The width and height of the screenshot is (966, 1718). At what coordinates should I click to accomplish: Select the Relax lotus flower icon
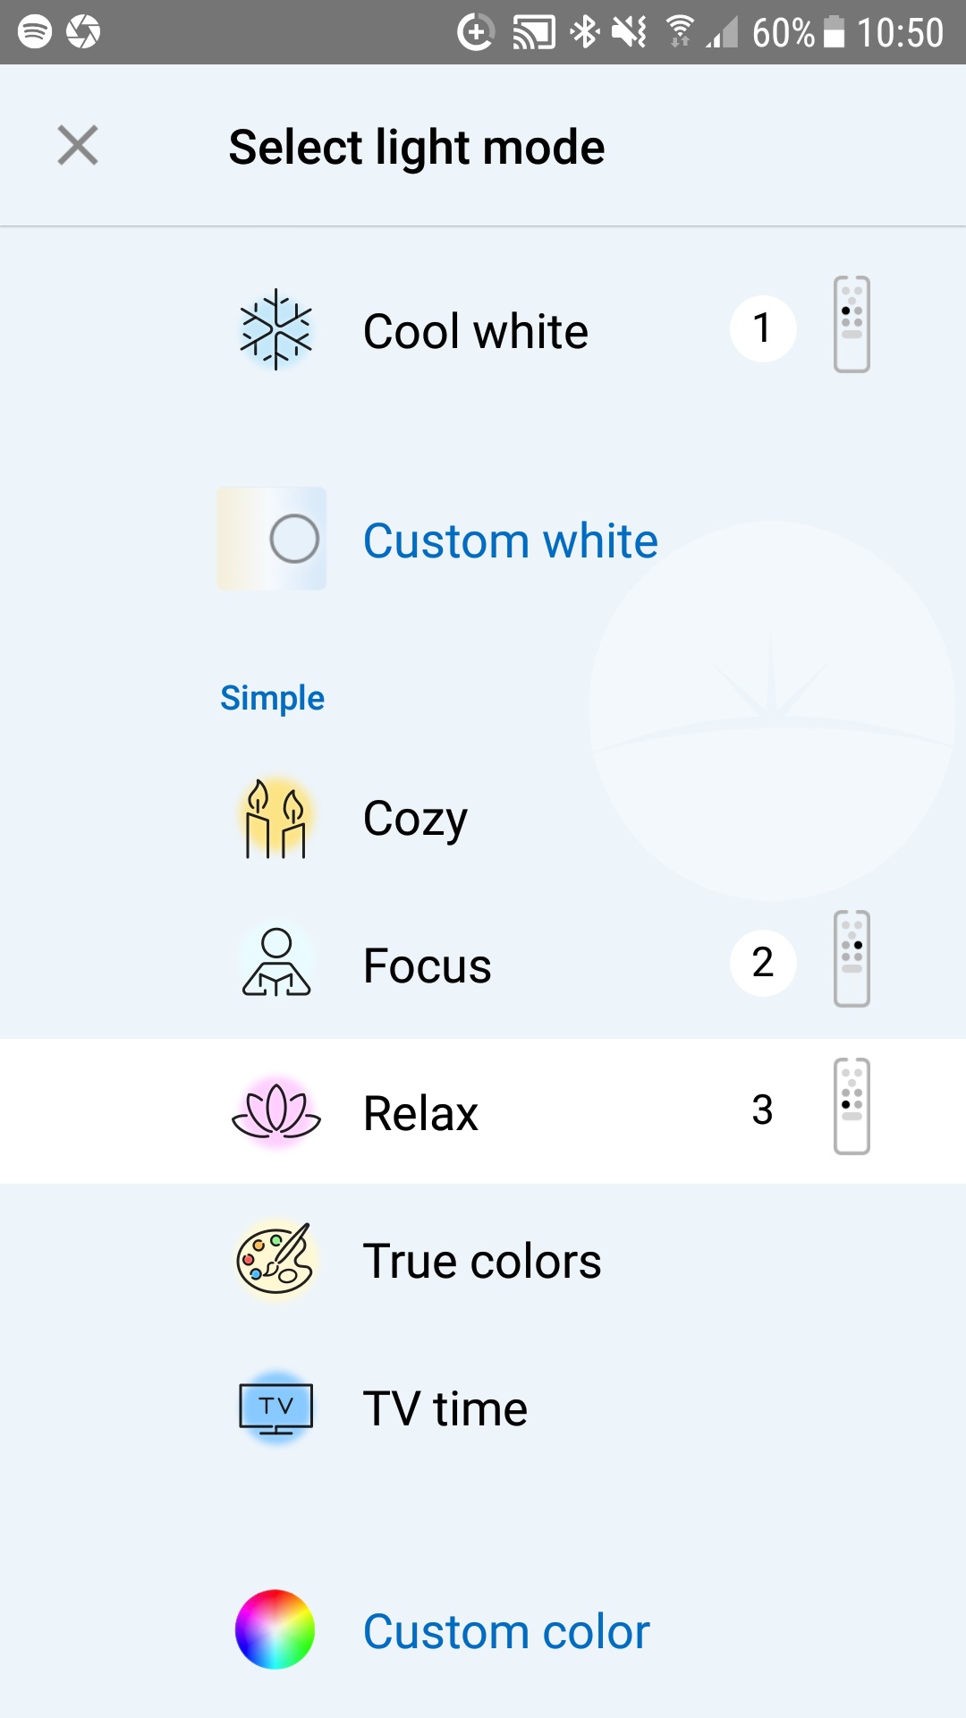pyautogui.click(x=275, y=1111)
